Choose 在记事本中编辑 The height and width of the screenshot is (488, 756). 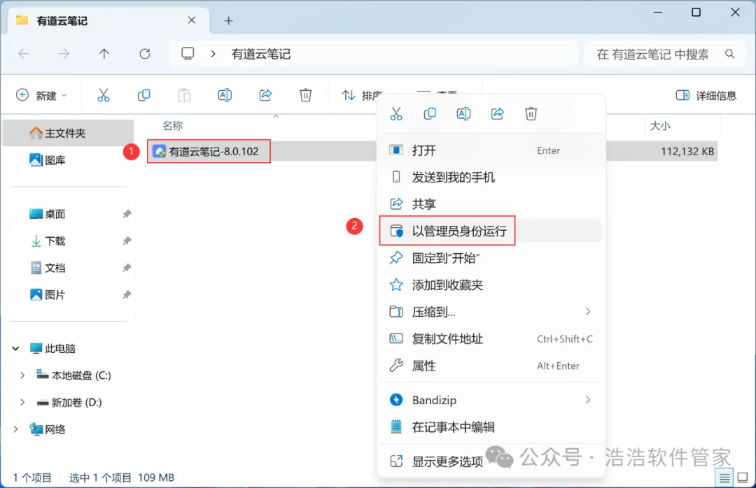(491, 426)
